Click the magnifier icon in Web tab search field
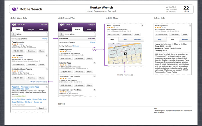202x126 pixels. click(13, 34)
